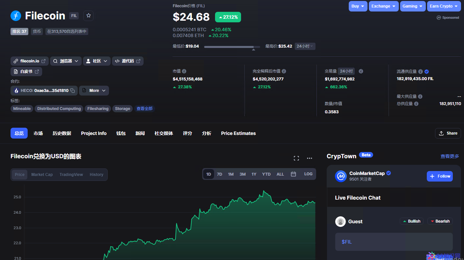Open the Earn Crypto dropdown menu
This screenshot has width=464, height=260.
444,6
